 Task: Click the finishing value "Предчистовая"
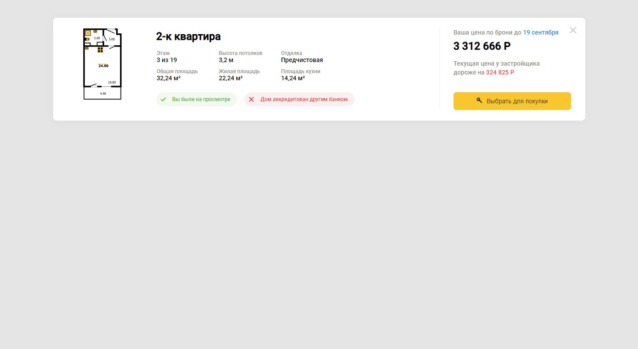(x=302, y=60)
